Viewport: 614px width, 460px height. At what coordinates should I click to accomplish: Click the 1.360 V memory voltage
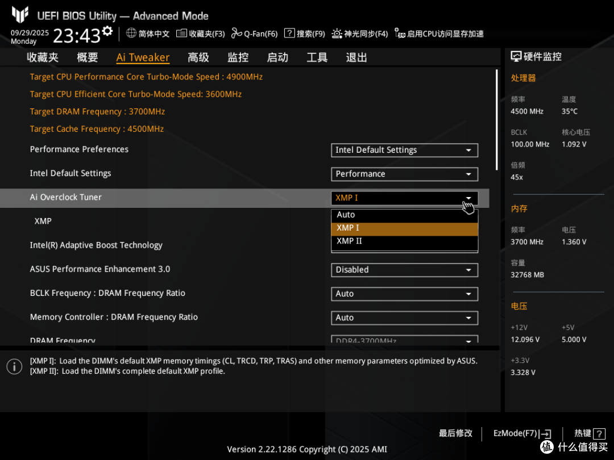click(x=574, y=242)
